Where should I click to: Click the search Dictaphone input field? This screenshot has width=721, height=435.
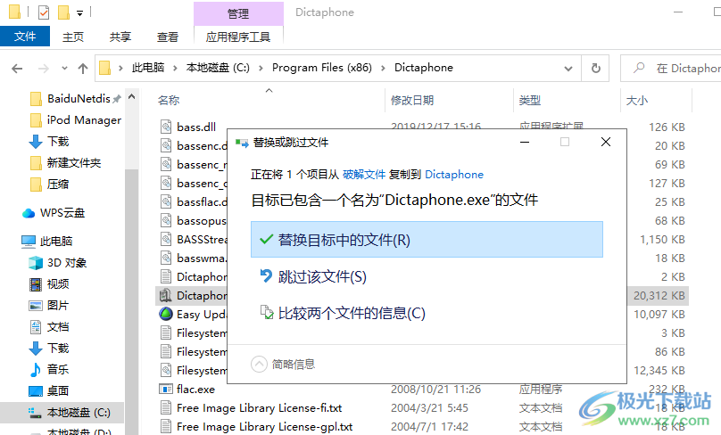671,69
